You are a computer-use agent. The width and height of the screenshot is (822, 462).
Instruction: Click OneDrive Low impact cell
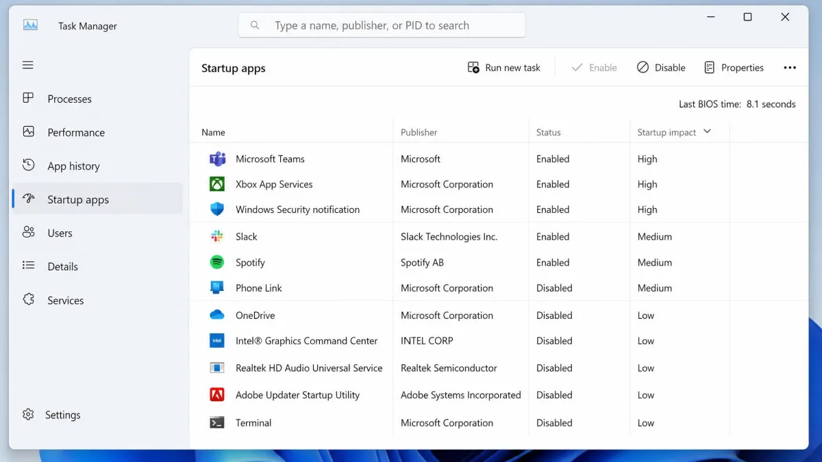(646, 316)
